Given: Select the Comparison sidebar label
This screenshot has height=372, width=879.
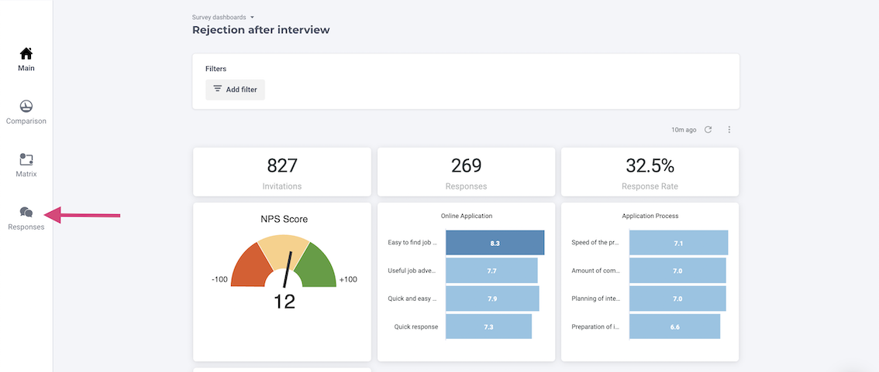Looking at the screenshot, I should click(26, 121).
